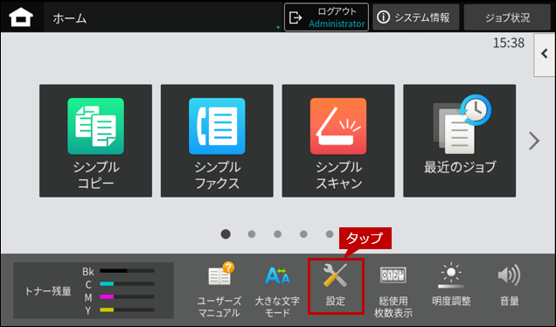
Task: Open the シンプルスキャン scan tile
Action: (x=338, y=141)
